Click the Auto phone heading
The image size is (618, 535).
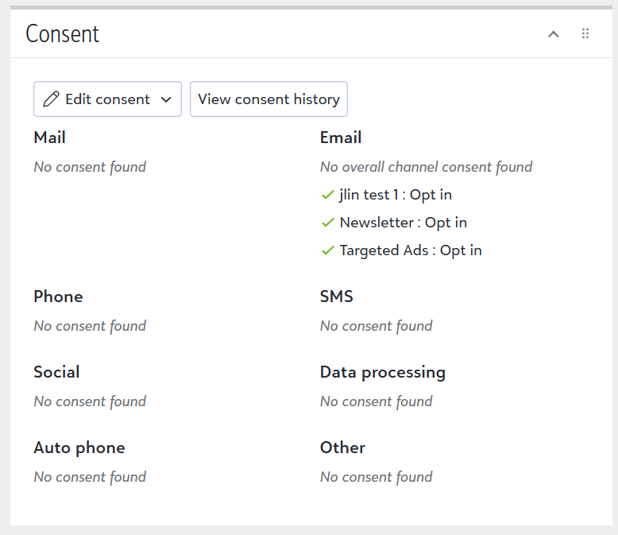[x=79, y=448]
